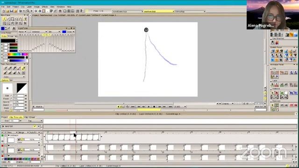The width and height of the screenshot is (299, 168).
Task: Open the New layer dropdown in timeline
Action: click(x=13, y=132)
